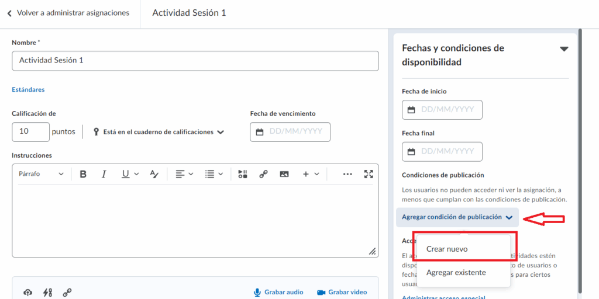
Task: Open the Párrafo format dropdown
Action: coord(41,174)
